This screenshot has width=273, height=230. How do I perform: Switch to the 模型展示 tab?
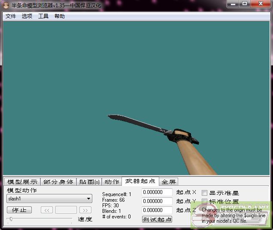22,182
